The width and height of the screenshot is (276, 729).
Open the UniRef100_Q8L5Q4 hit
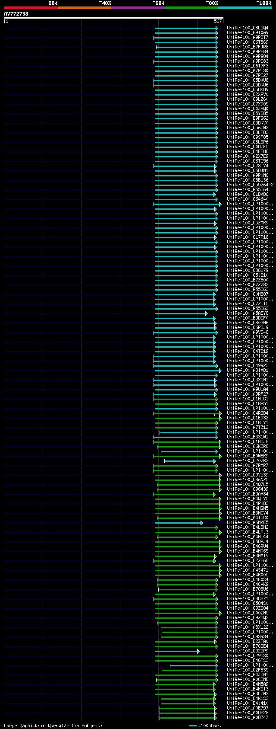coord(248,28)
